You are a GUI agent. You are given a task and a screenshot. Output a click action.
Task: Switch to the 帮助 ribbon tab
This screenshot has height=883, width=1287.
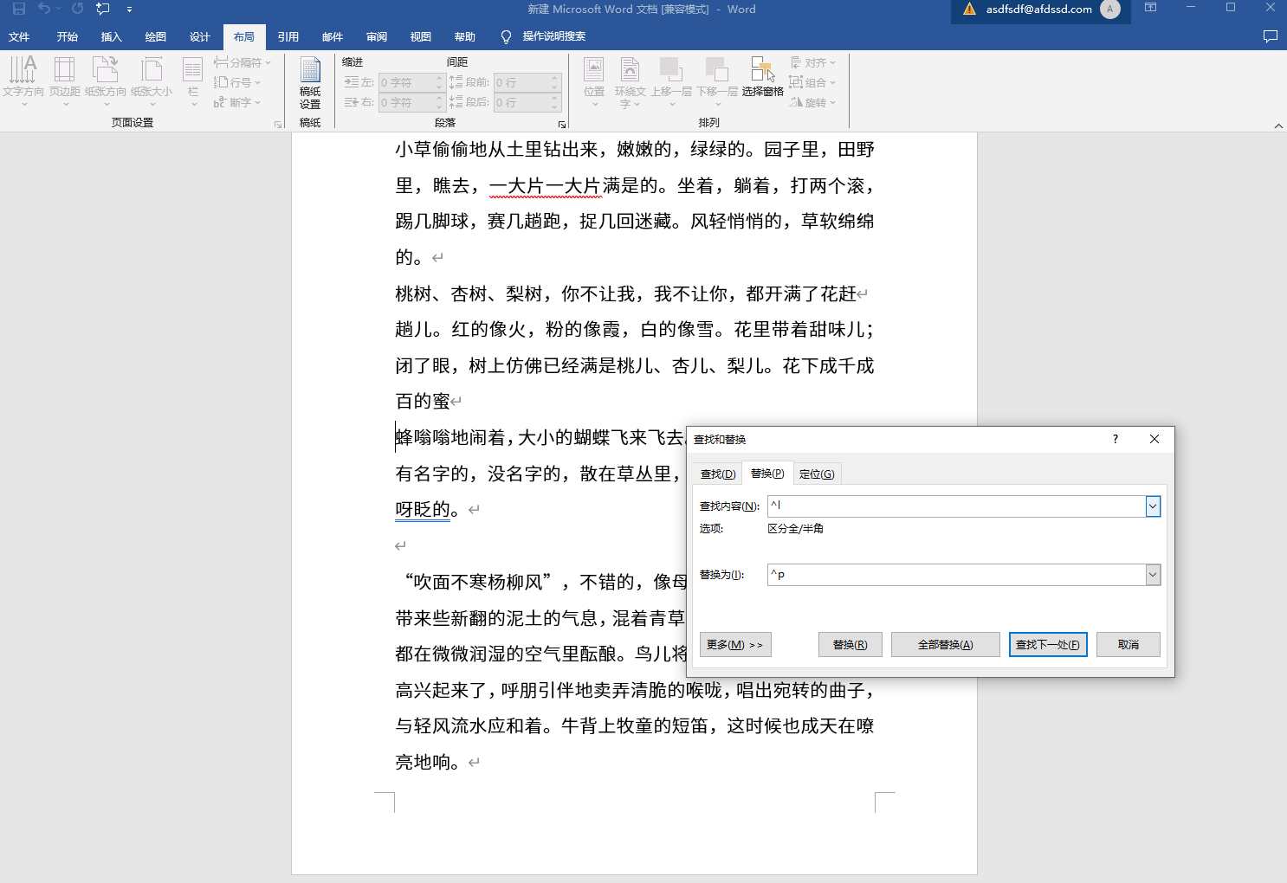click(x=465, y=36)
